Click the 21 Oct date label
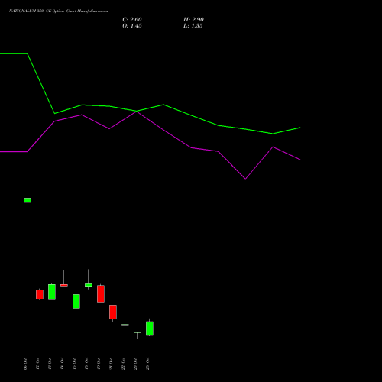 click(111, 364)
